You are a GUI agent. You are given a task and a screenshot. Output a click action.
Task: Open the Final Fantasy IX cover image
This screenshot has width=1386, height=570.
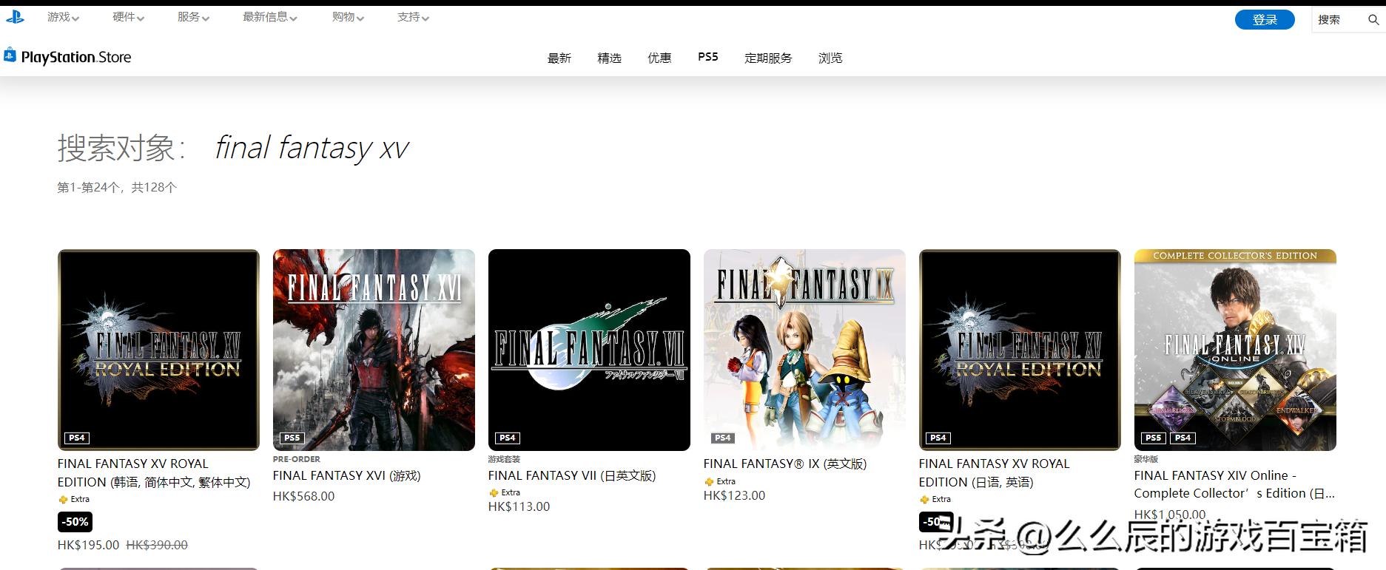click(804, 350)
